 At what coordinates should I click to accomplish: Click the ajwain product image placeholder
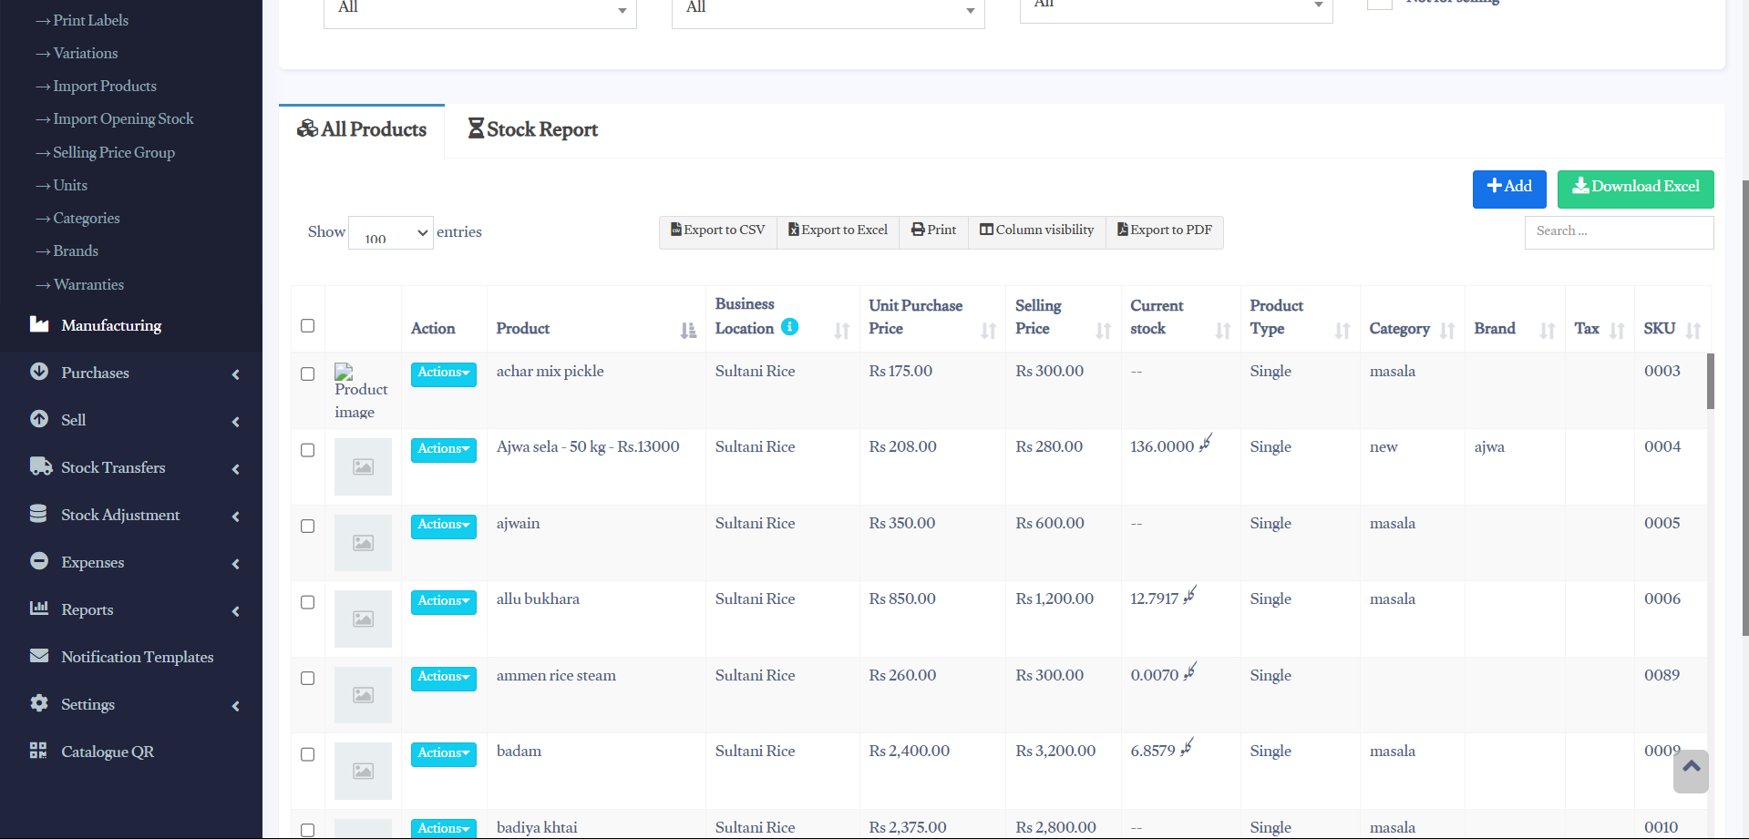[363, 543]
